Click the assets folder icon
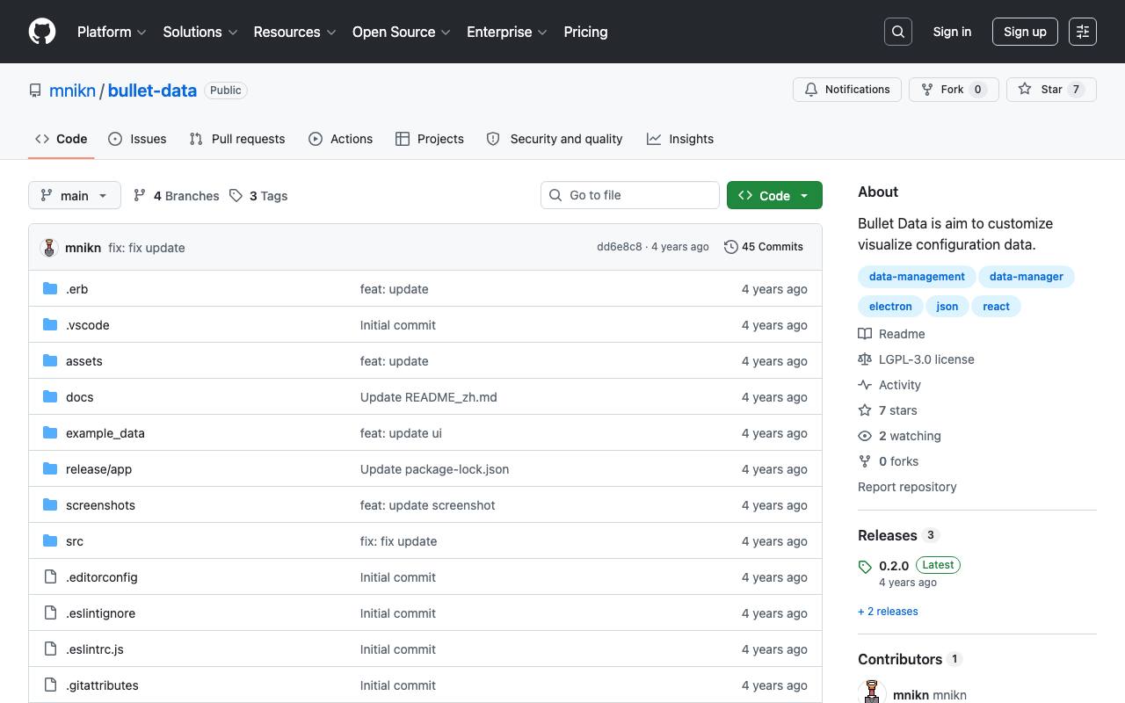This screenshot has width=1125, height=703. point(50,361)
